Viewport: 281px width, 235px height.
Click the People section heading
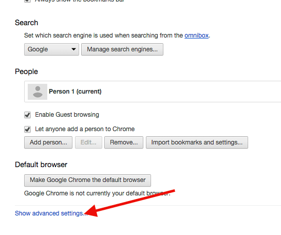click(x=27, y=71)
